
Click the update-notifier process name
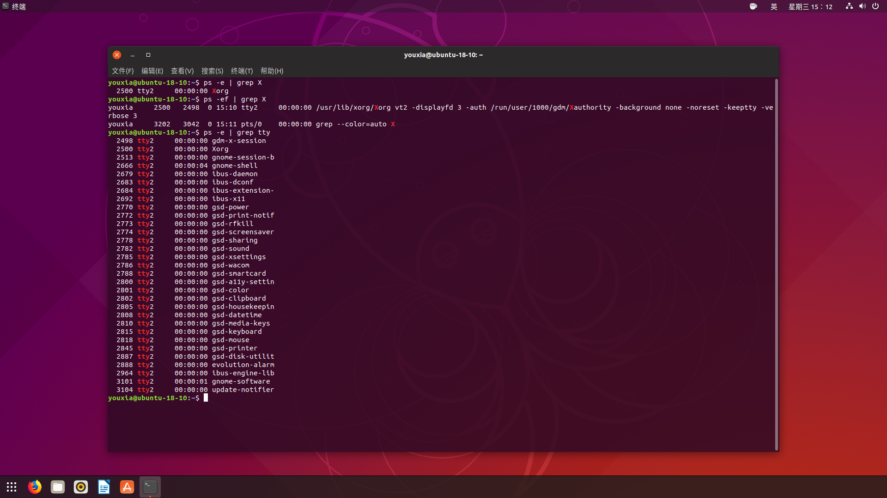[243, 390]
